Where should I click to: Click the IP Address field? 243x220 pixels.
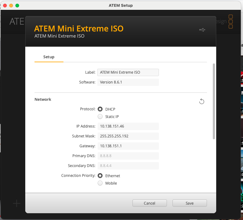click(x=128, y=126)
